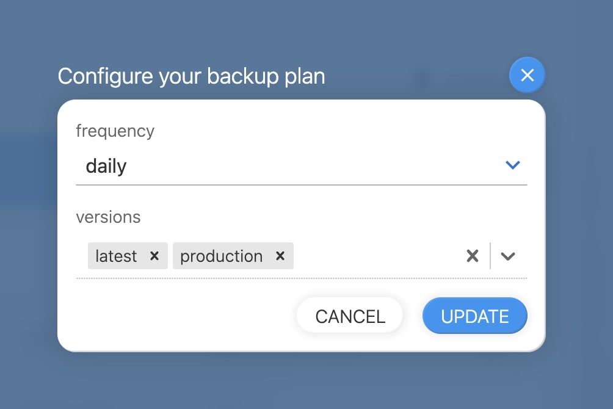
Task: Click the underline beneath the frequency field
Action: (301, 184)
